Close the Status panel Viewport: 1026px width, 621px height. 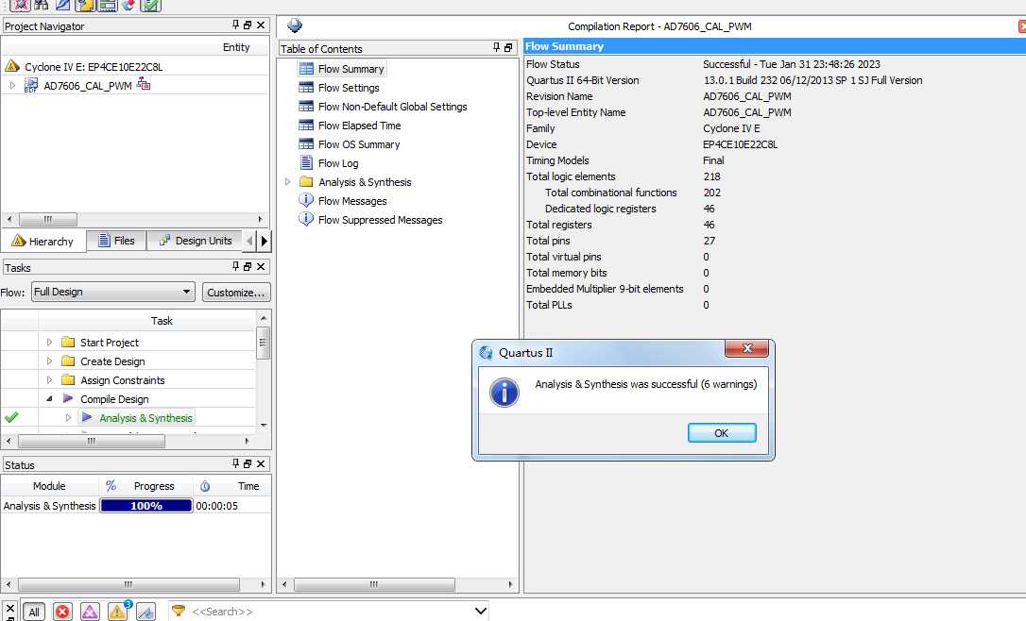pyautogui.click(x=261, y=463)
